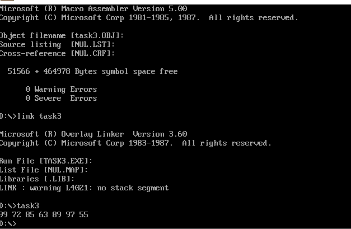This screenshot has height=229, width=351.
Task: Click the 1981-1985 assembler copyright line
Action: tap(149, 18)
